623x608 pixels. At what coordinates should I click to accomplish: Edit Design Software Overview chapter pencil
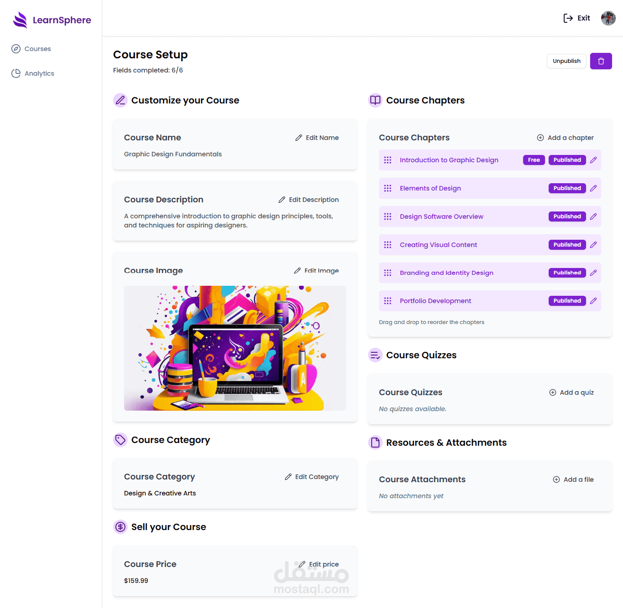point(593,216)
